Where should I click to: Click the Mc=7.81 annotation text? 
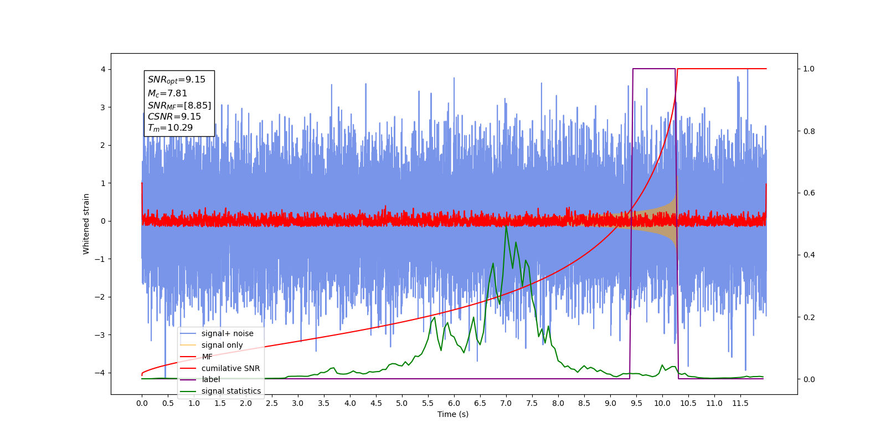tap(167, 94)
